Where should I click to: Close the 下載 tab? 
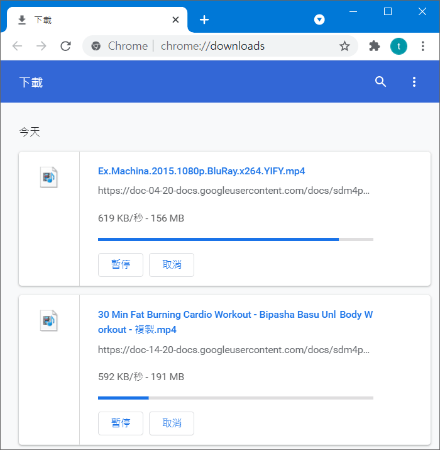pos(175,20)
